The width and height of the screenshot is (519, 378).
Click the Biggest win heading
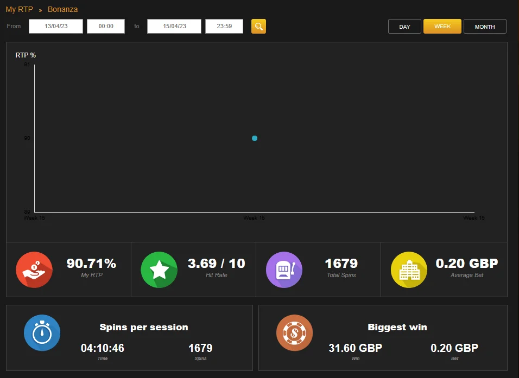[x=397, y=327]
